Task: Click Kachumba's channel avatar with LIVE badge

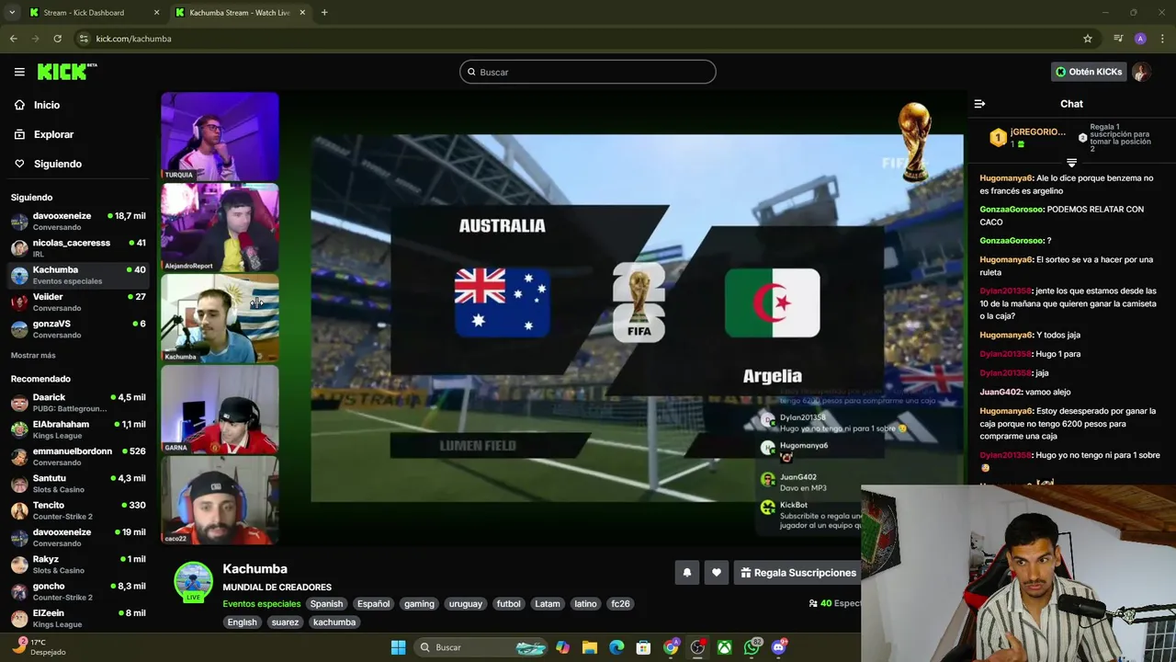Action: point(193,581)
